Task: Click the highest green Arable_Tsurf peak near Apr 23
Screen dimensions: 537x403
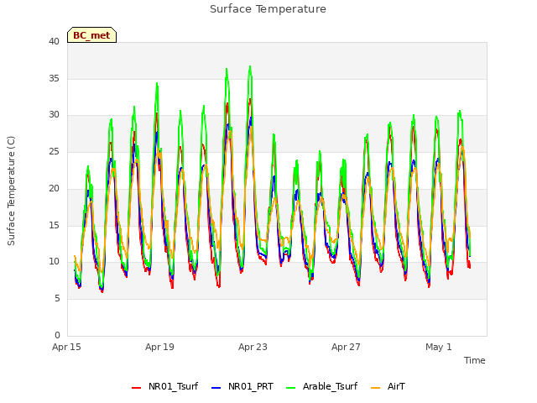Action: [x=250, y=66]
